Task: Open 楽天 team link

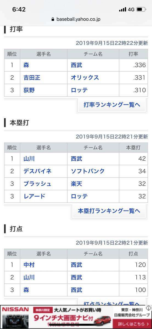Action: coord(76,184)
